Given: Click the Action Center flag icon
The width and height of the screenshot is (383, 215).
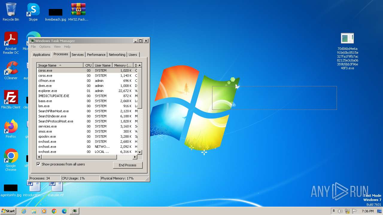Looking at the screenshot, I should (355, 211).
